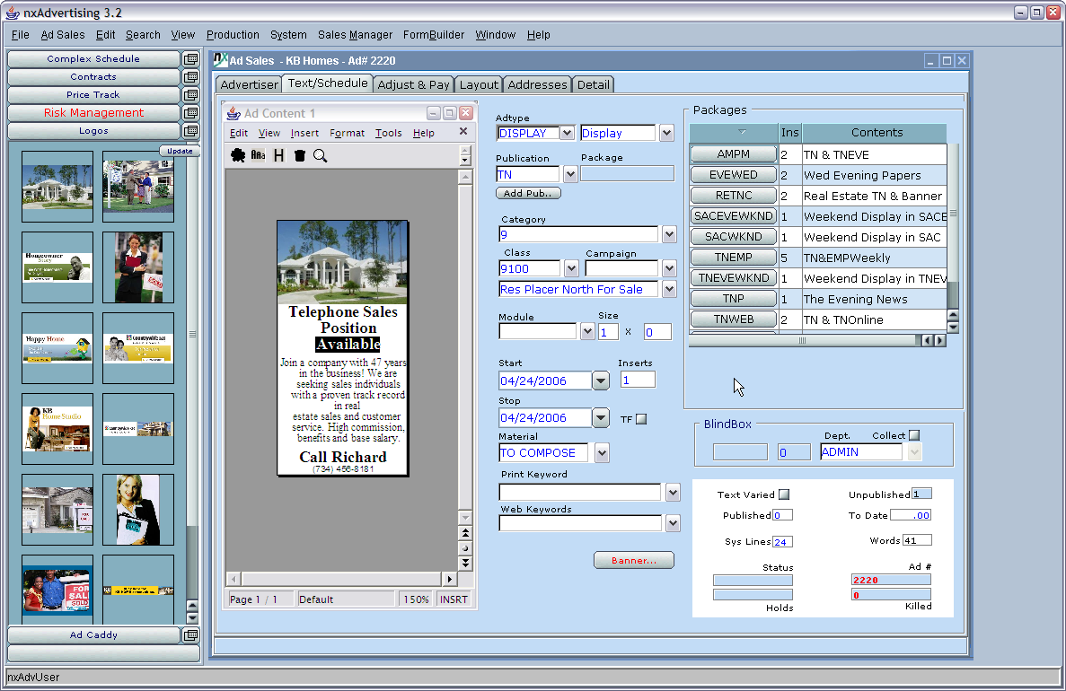Click the Banner... button
Screen dimensions: 1066x691
point(634,560)
